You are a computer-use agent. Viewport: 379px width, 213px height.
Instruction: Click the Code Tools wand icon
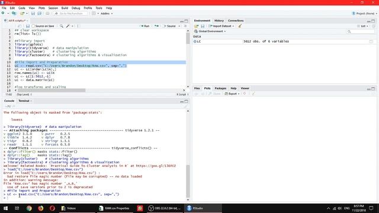tap(68, 26)
